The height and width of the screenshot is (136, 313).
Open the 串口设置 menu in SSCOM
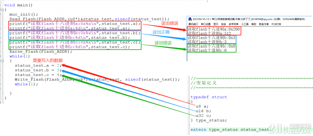coord(205,24)
